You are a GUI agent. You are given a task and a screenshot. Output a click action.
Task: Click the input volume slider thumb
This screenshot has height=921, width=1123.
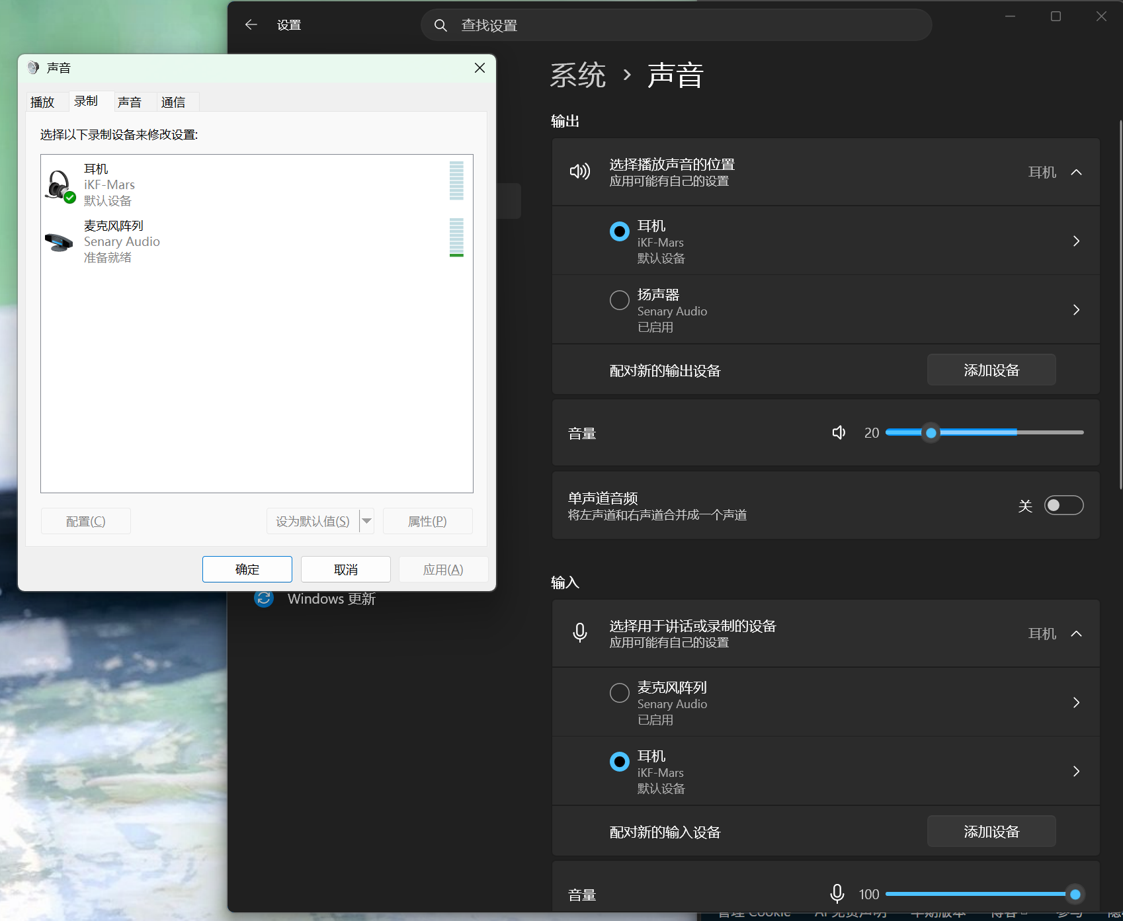click(x=1075, y=895)
